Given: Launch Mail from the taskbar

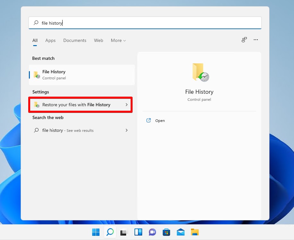Looking at the screenshot, I should tap(180, 232).
